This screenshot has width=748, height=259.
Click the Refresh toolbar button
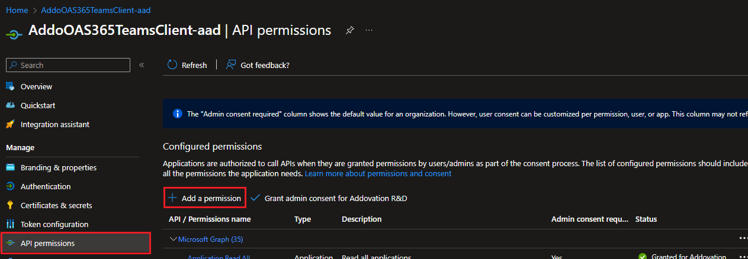click(187, 65)
